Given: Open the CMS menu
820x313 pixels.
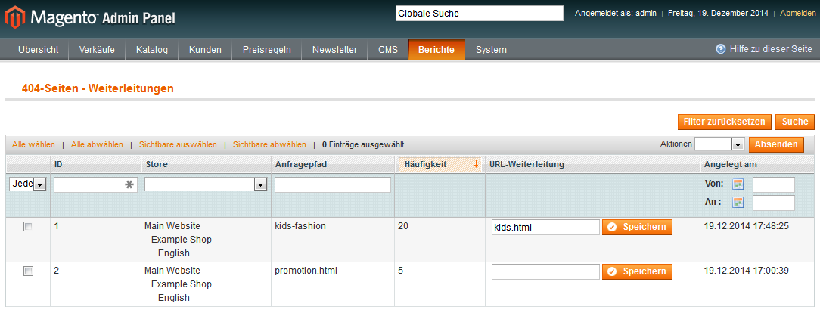Looking at the screenshot, I should (388, 50).
